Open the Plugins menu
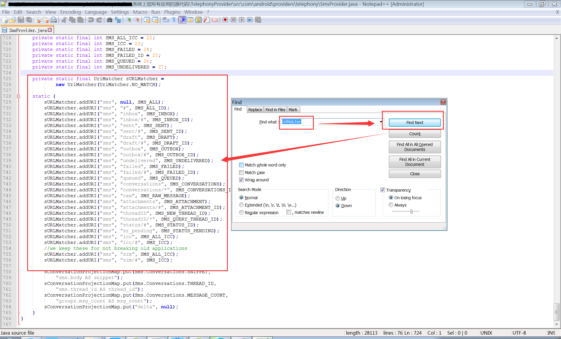Image resolution: width=561 pixels, height=339 pixels. tap(172, 12)
